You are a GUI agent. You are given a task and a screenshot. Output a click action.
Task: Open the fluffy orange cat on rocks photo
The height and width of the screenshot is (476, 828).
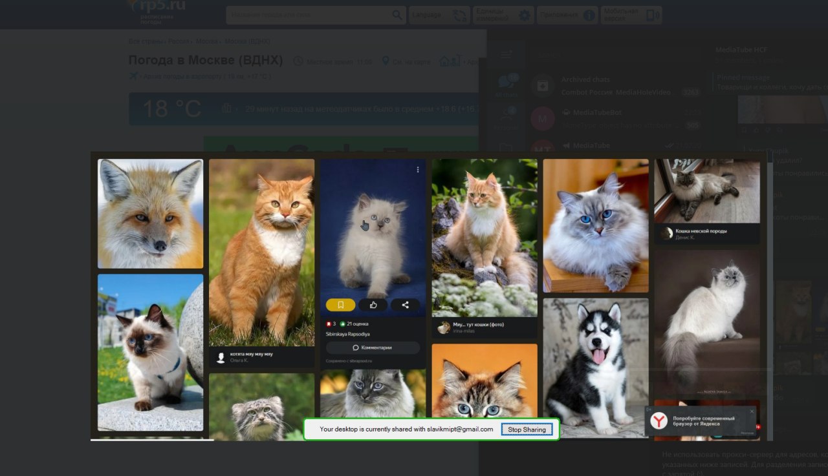point(485,238)
